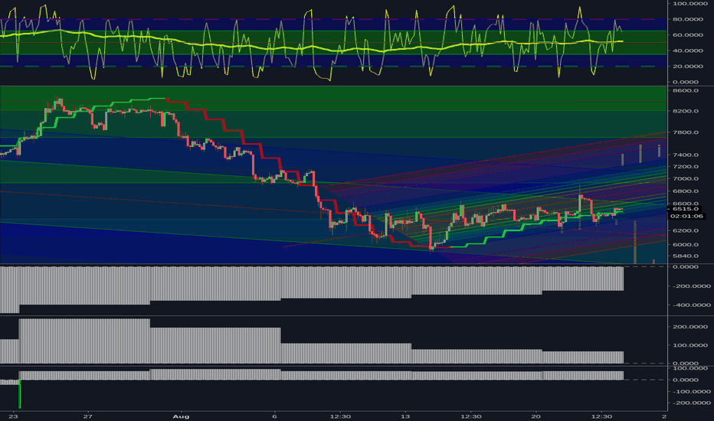Click the 12:30 label between 6 and 13
The width and height of the screenshot is (714, 421).
click(x=340, y=416)
